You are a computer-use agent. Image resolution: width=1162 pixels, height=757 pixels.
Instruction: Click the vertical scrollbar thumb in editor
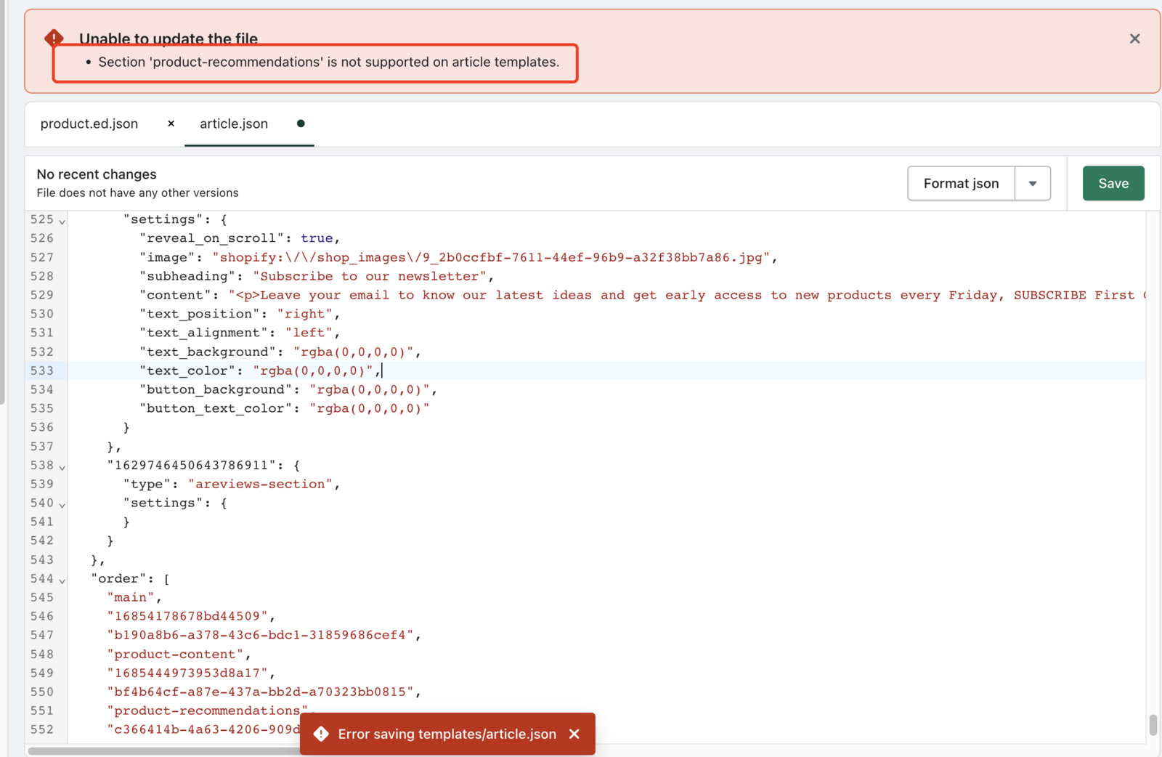click(x=1153, y=724)
